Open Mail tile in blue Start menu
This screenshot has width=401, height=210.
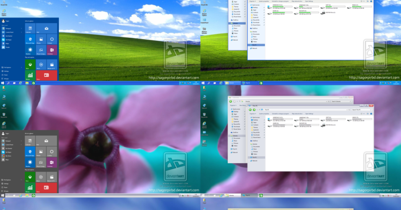coord(46,28)
